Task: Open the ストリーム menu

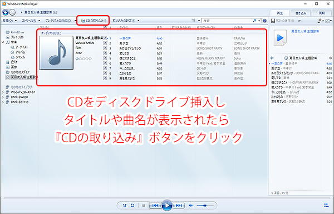Action: point(31,21)
